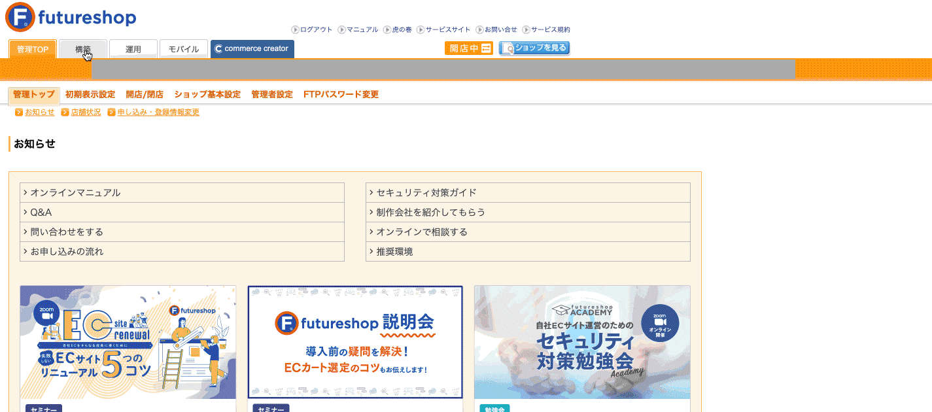Open 開店/閉店 submenu item

tap(145, 95)
